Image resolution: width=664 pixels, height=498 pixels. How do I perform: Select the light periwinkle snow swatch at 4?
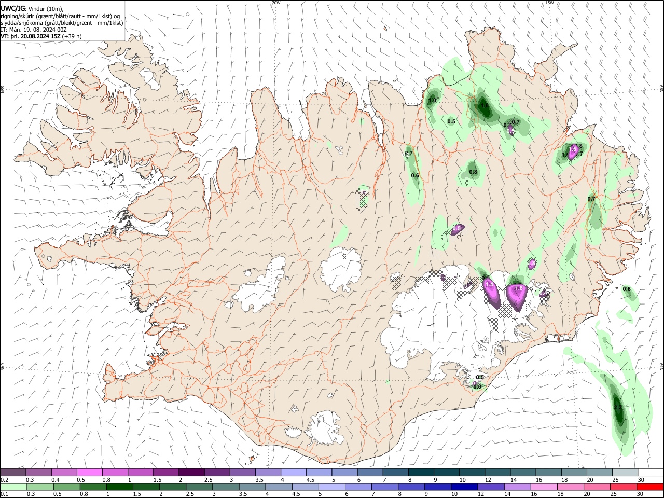(x=293, y=473)
